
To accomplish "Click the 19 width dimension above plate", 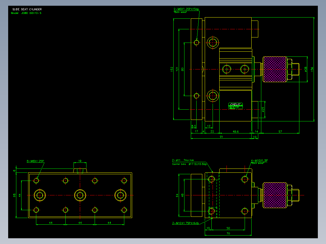I will [x=80, y=161].
